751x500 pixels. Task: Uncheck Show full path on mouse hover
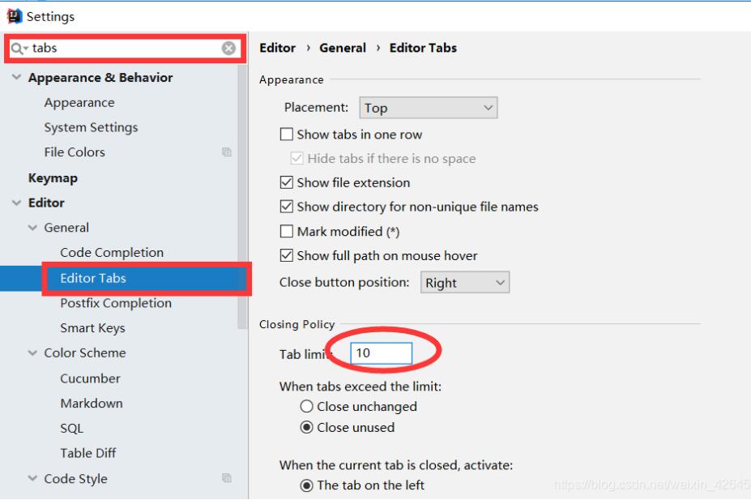pos(286,255)
